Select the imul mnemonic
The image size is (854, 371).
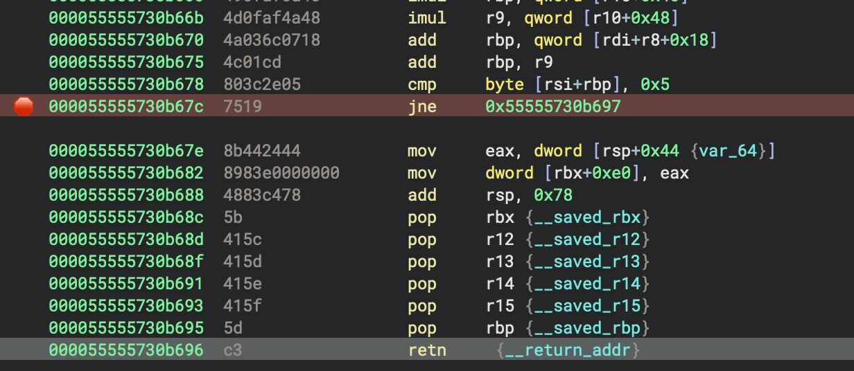click(427, 18)
